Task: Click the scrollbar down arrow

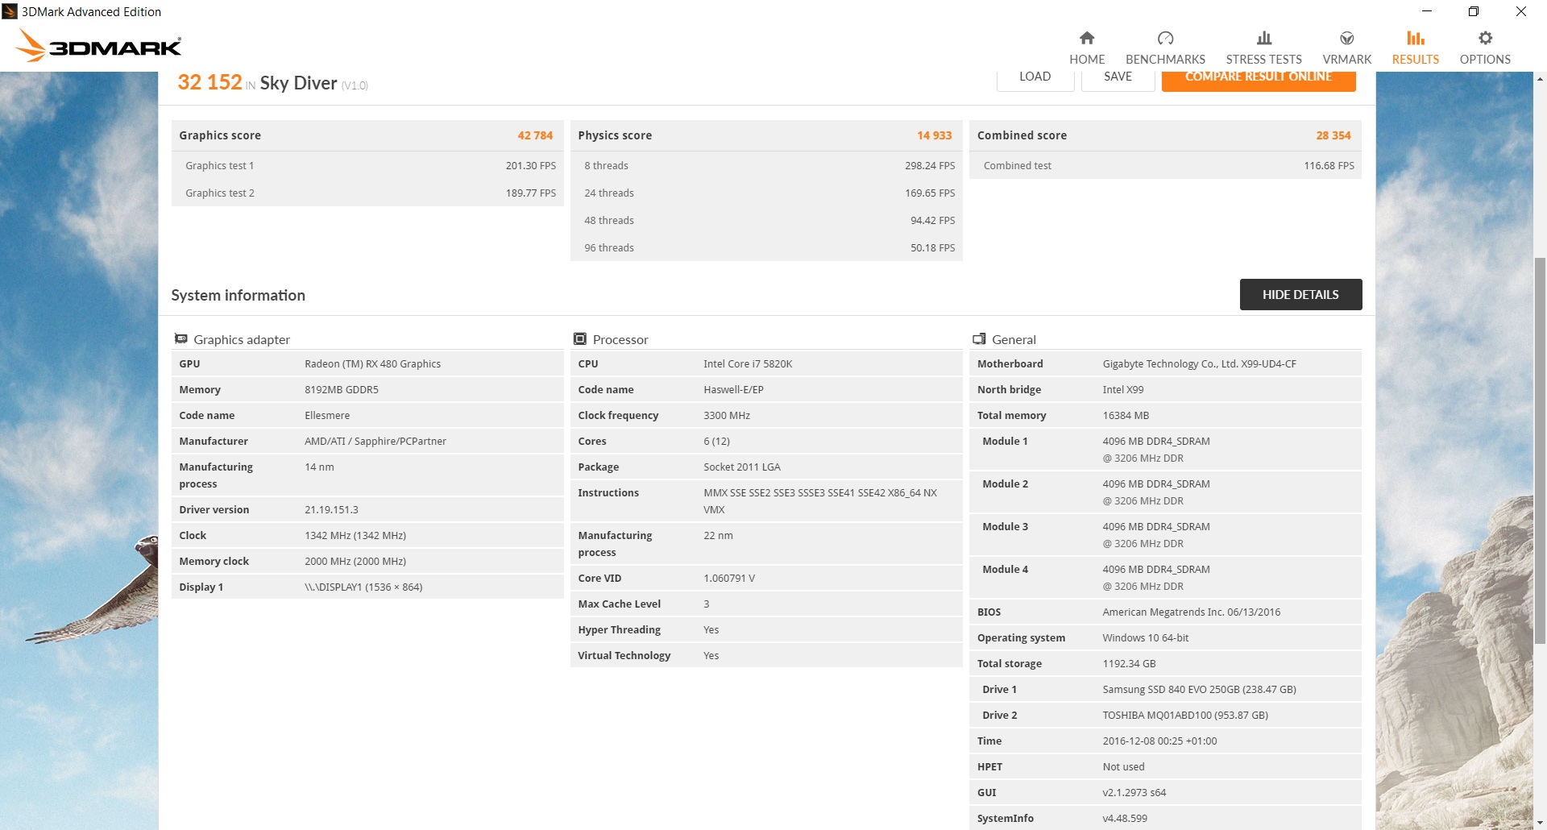Action: point(1540,823)
